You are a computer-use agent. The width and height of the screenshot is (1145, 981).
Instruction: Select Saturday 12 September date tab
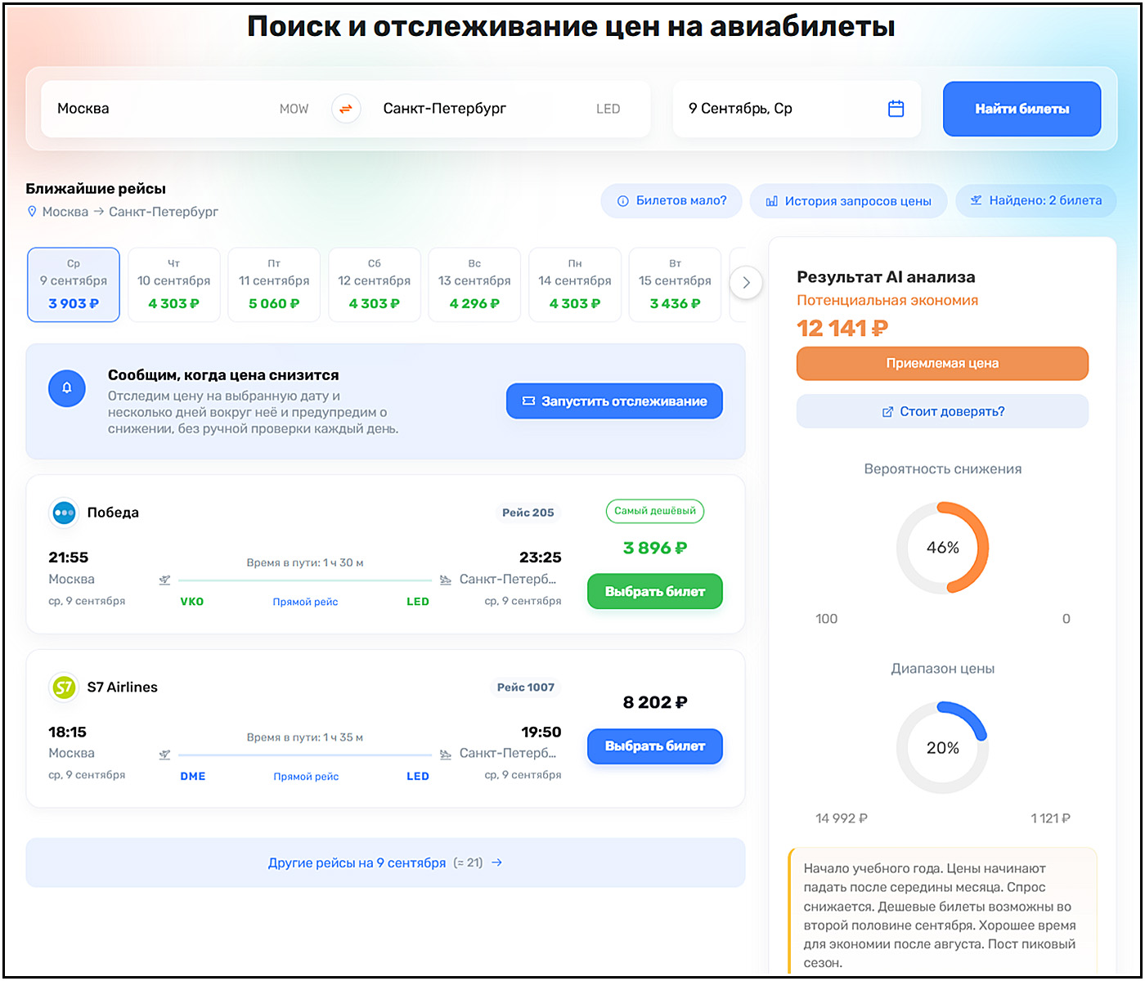[375, 284]
